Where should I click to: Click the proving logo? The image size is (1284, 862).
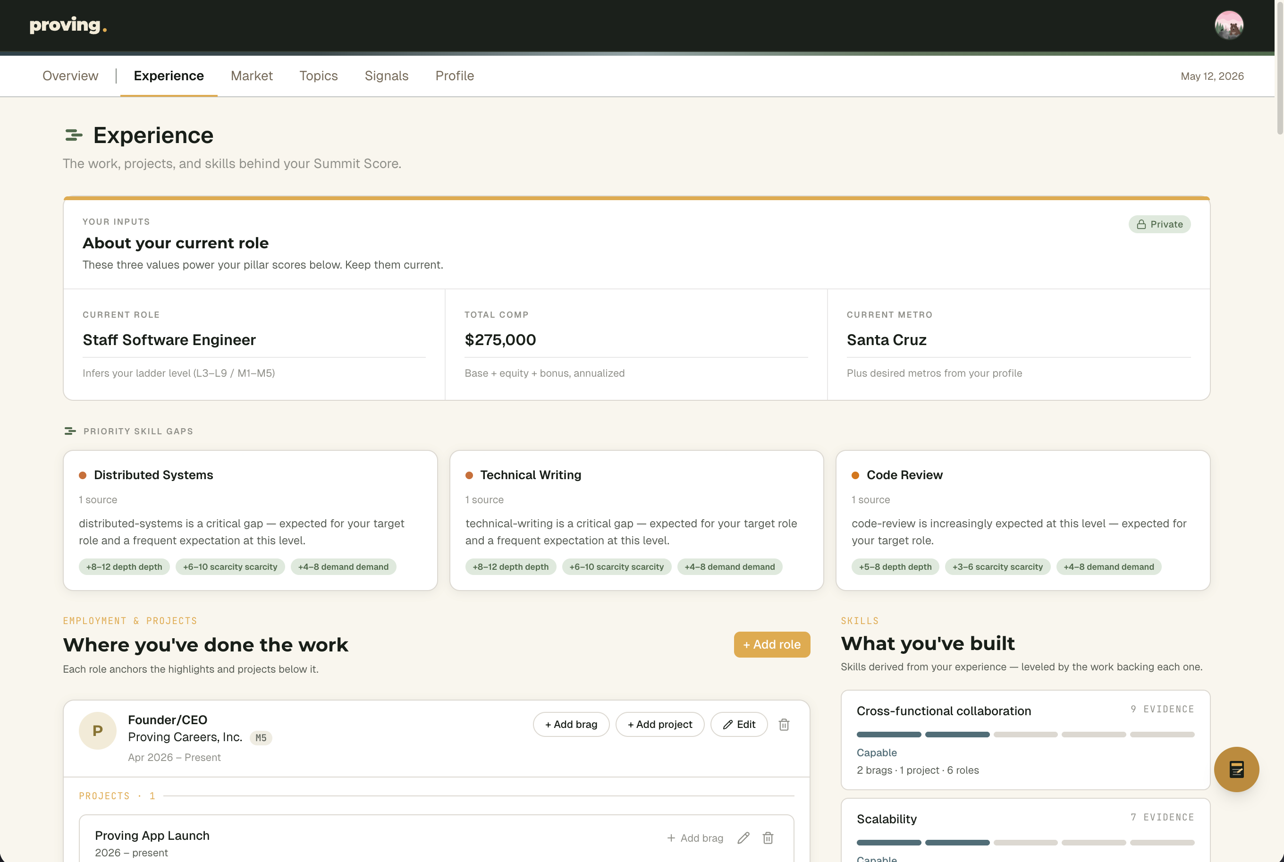pos(68,25)
